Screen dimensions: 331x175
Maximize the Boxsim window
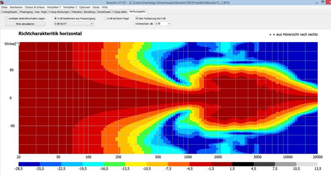pos(323,2)
